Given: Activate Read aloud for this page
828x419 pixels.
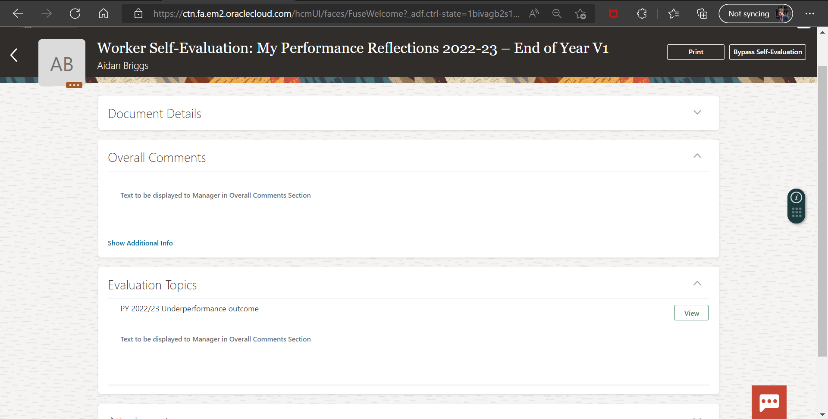Looking at the screenshot, I should pos(534,13).
